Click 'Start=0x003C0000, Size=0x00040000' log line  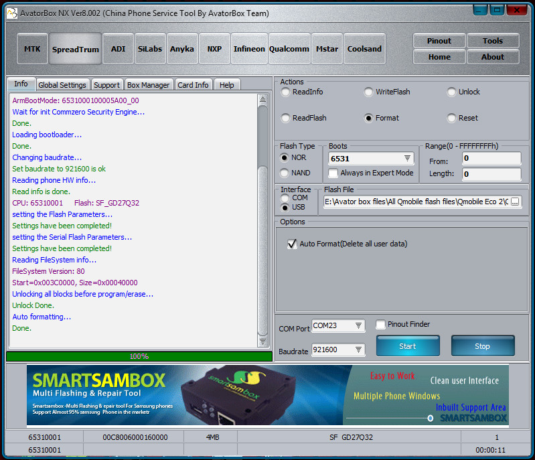pyautogui.click(x=75, y=283)
